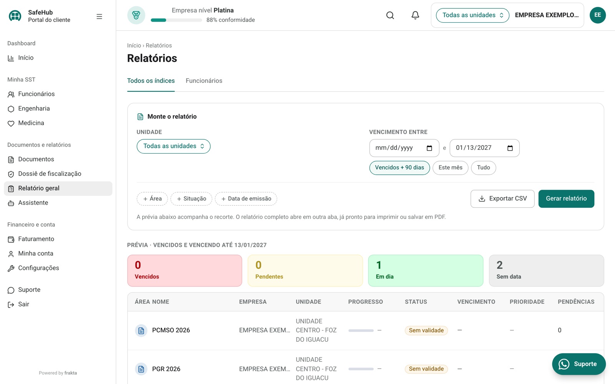The image size is (615, 384).
Task: Click the Início breadcrumb link
Action: coord(134,46)
